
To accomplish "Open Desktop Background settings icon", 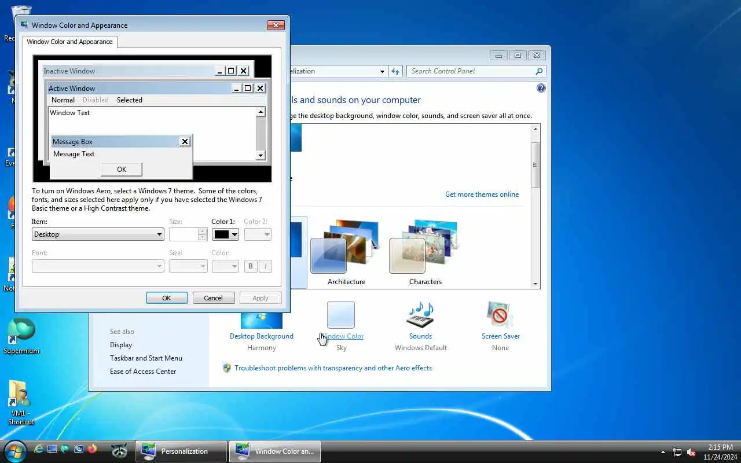I will 262,320.
